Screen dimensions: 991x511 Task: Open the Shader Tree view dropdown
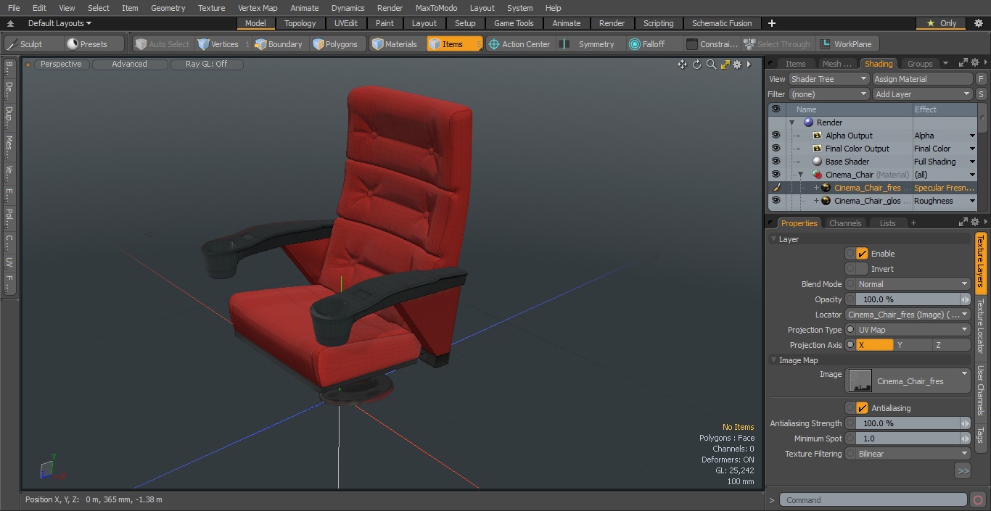[x=828, y=79]
